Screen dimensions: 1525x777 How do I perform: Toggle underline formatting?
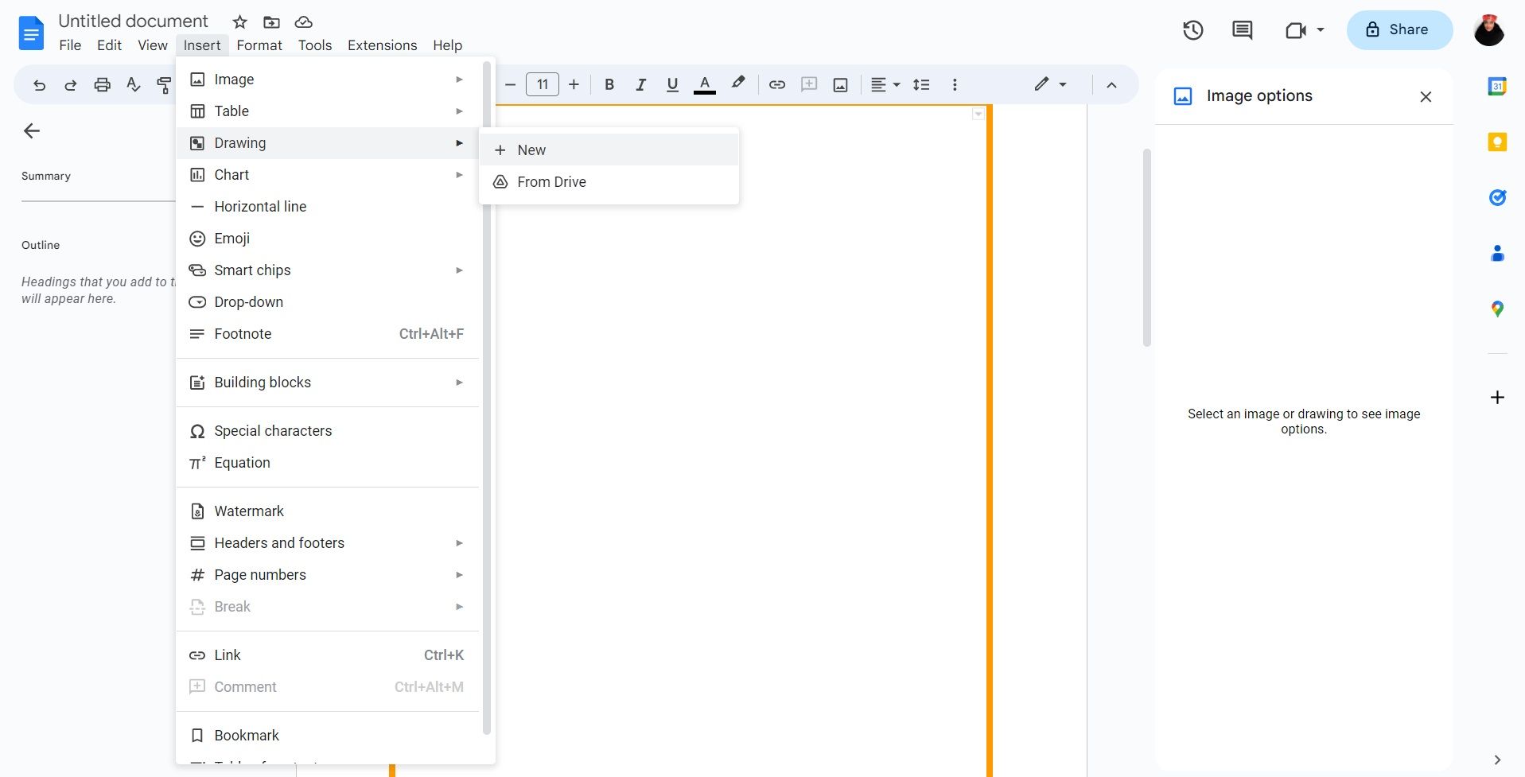671,84
